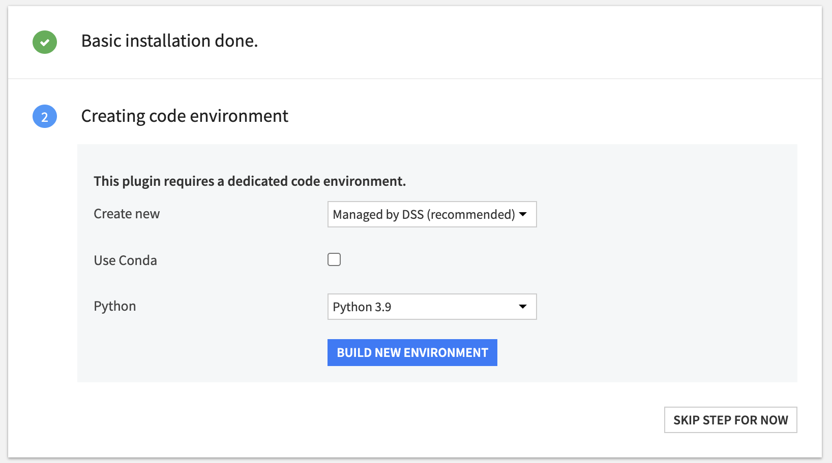The image size is (832, 463).
Task: Click the arrow on Managed by DSS dropdown
Action: pyautogui.click(x=523, y=214)
